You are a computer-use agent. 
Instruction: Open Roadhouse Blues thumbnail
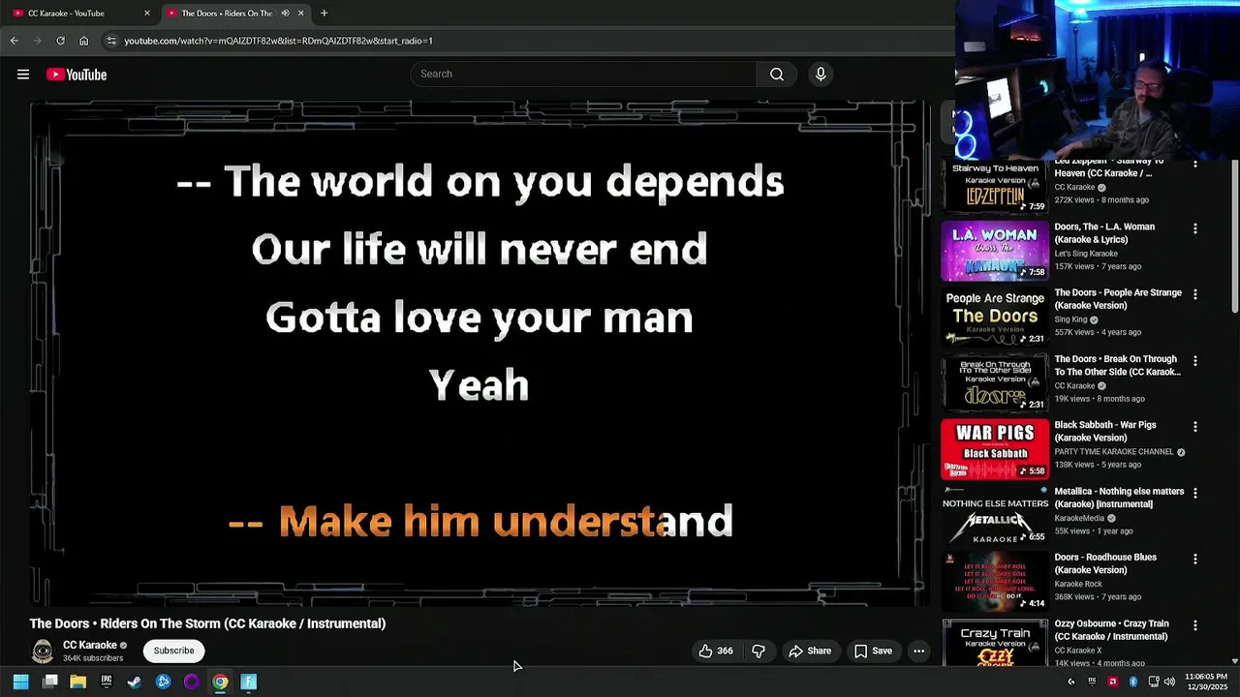click(995, 583)
